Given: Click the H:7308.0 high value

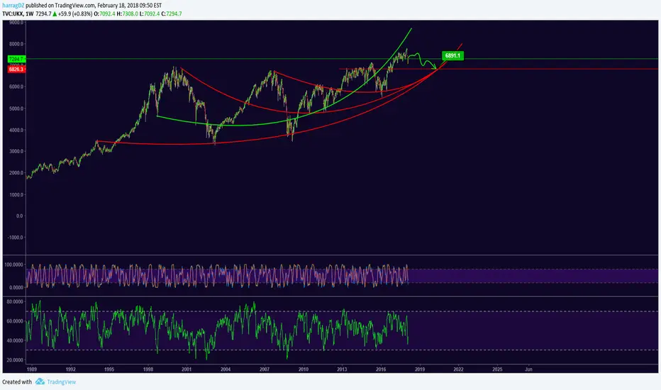Looking at the screenshot, I should pyautogui.click(x=128, y=14).
